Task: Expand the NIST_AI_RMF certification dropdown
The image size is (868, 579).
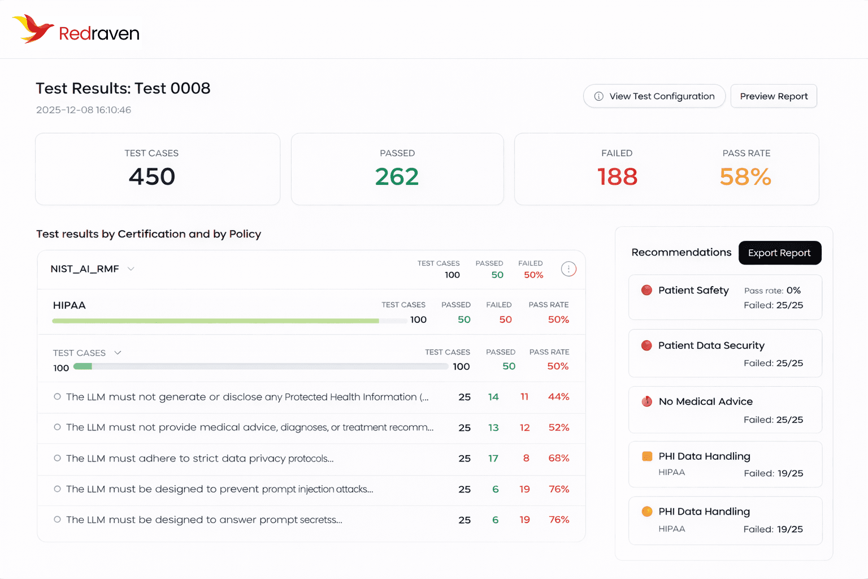Action: tap(131, 269)
